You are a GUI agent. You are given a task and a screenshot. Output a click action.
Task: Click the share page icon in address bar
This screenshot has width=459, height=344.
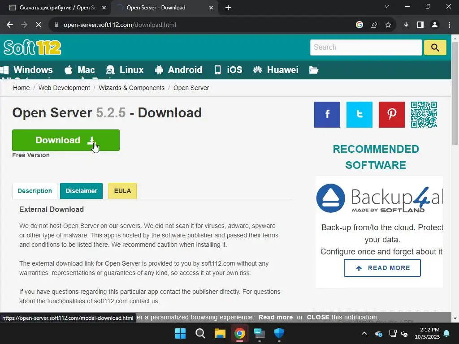coord(374,25)
